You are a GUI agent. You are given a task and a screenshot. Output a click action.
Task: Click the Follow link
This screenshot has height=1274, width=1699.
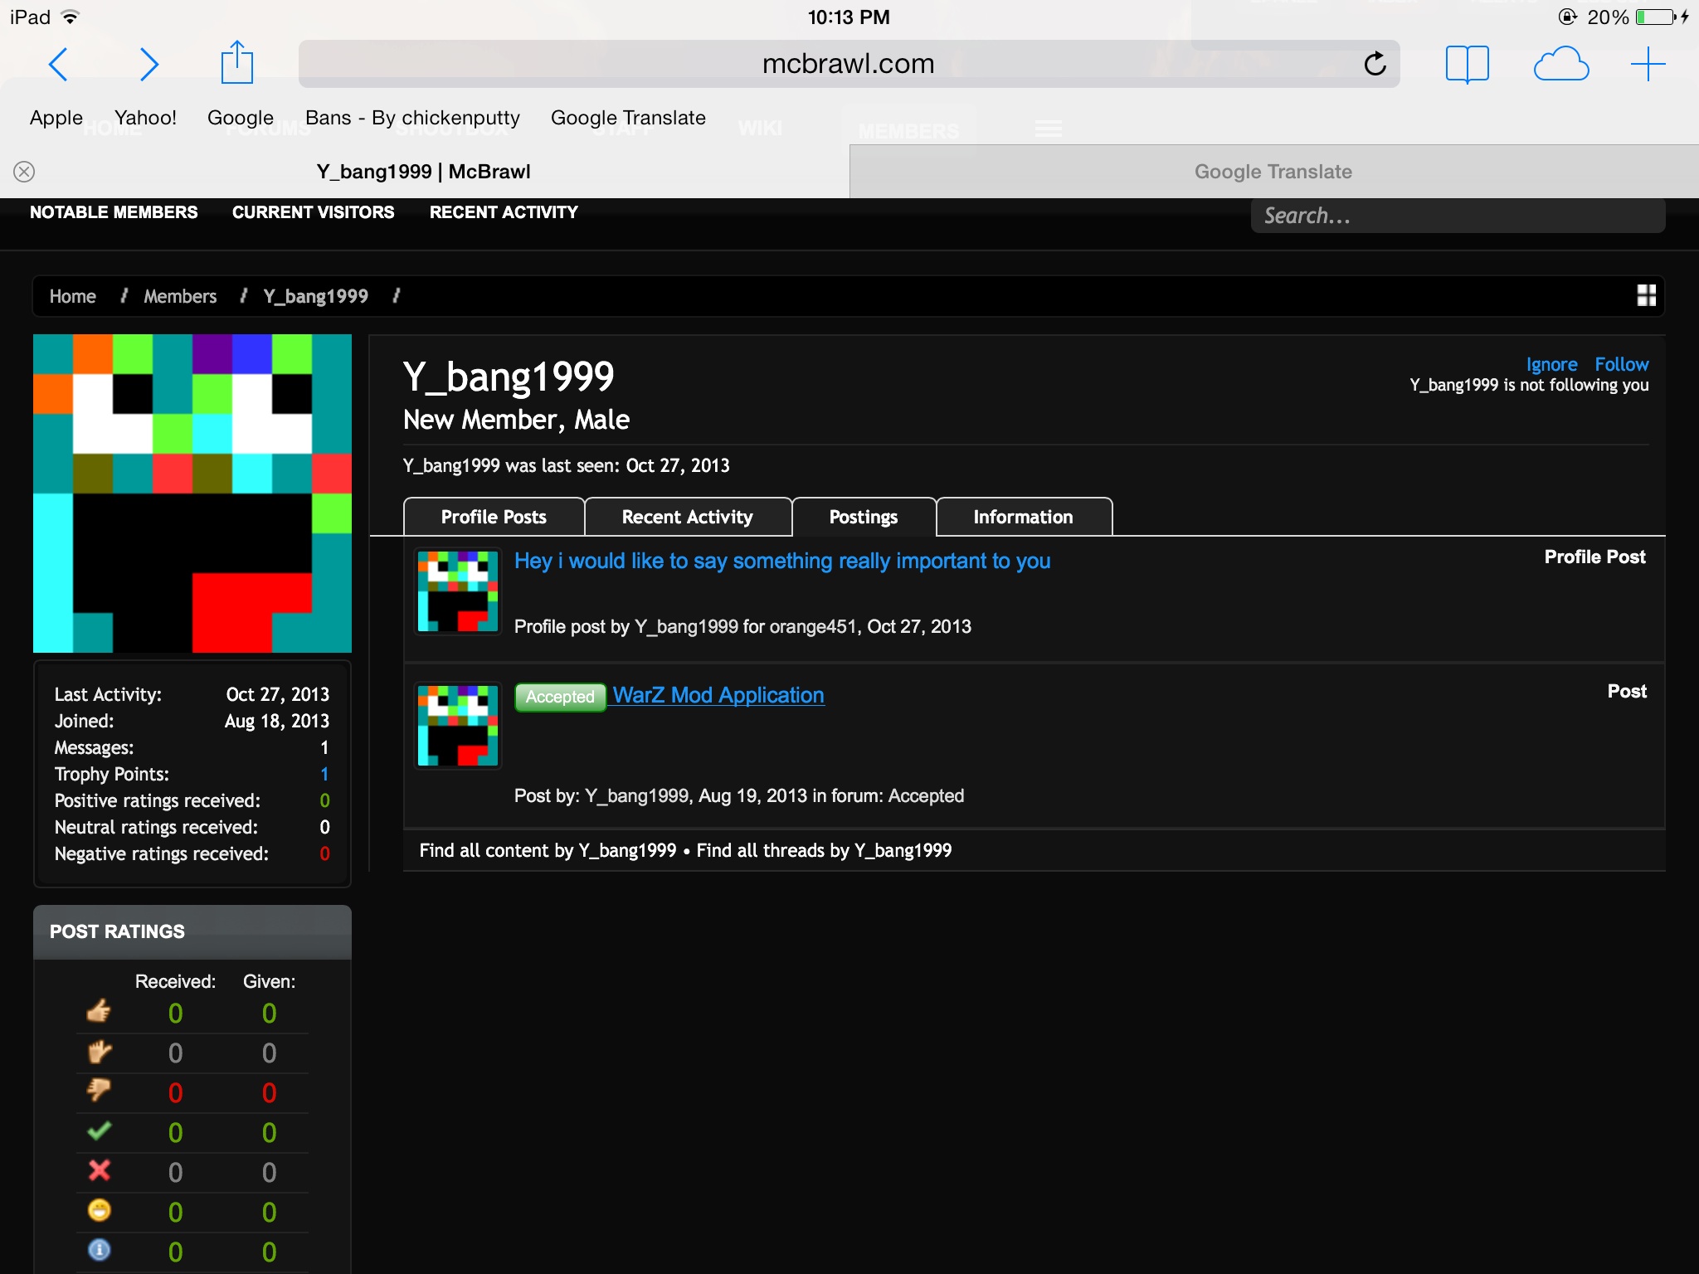click(1621, 364)
